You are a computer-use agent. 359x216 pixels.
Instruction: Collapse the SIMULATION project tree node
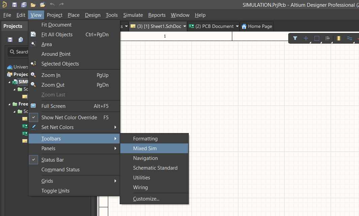click(x=9, y=82)
